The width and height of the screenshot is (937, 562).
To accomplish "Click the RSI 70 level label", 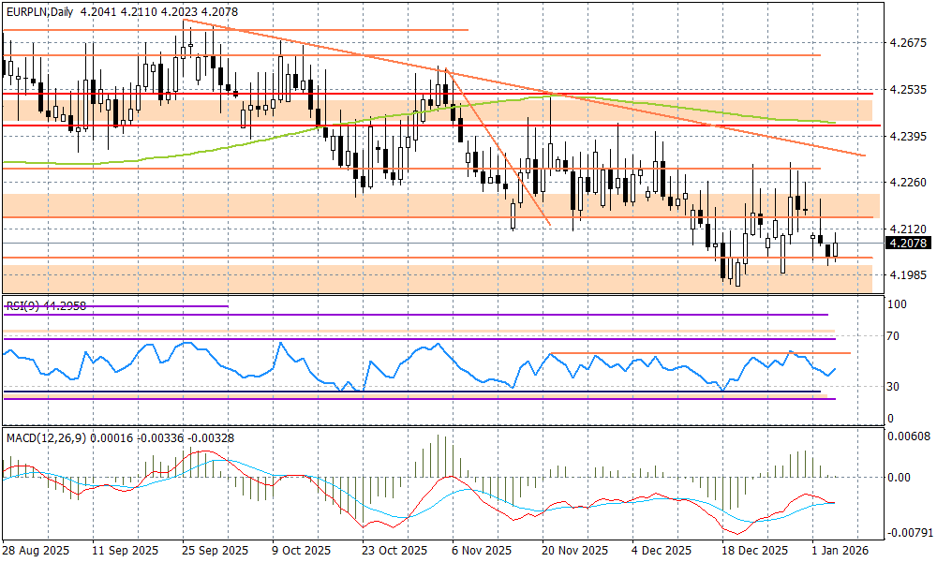I will (895, 335).
